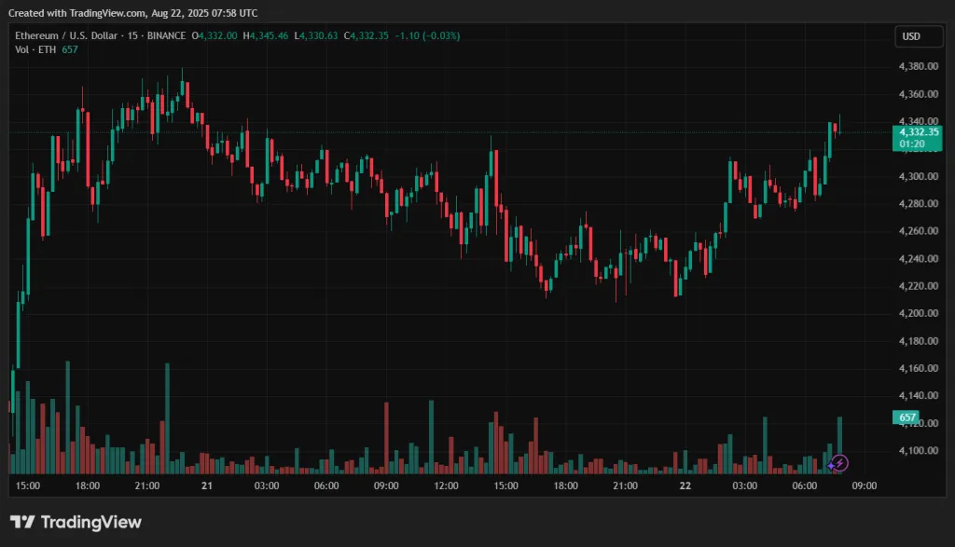This screenshot has width=955, height=547.
Task: Click the 09:00 time axis label
Action: click(x=865, y=485)
